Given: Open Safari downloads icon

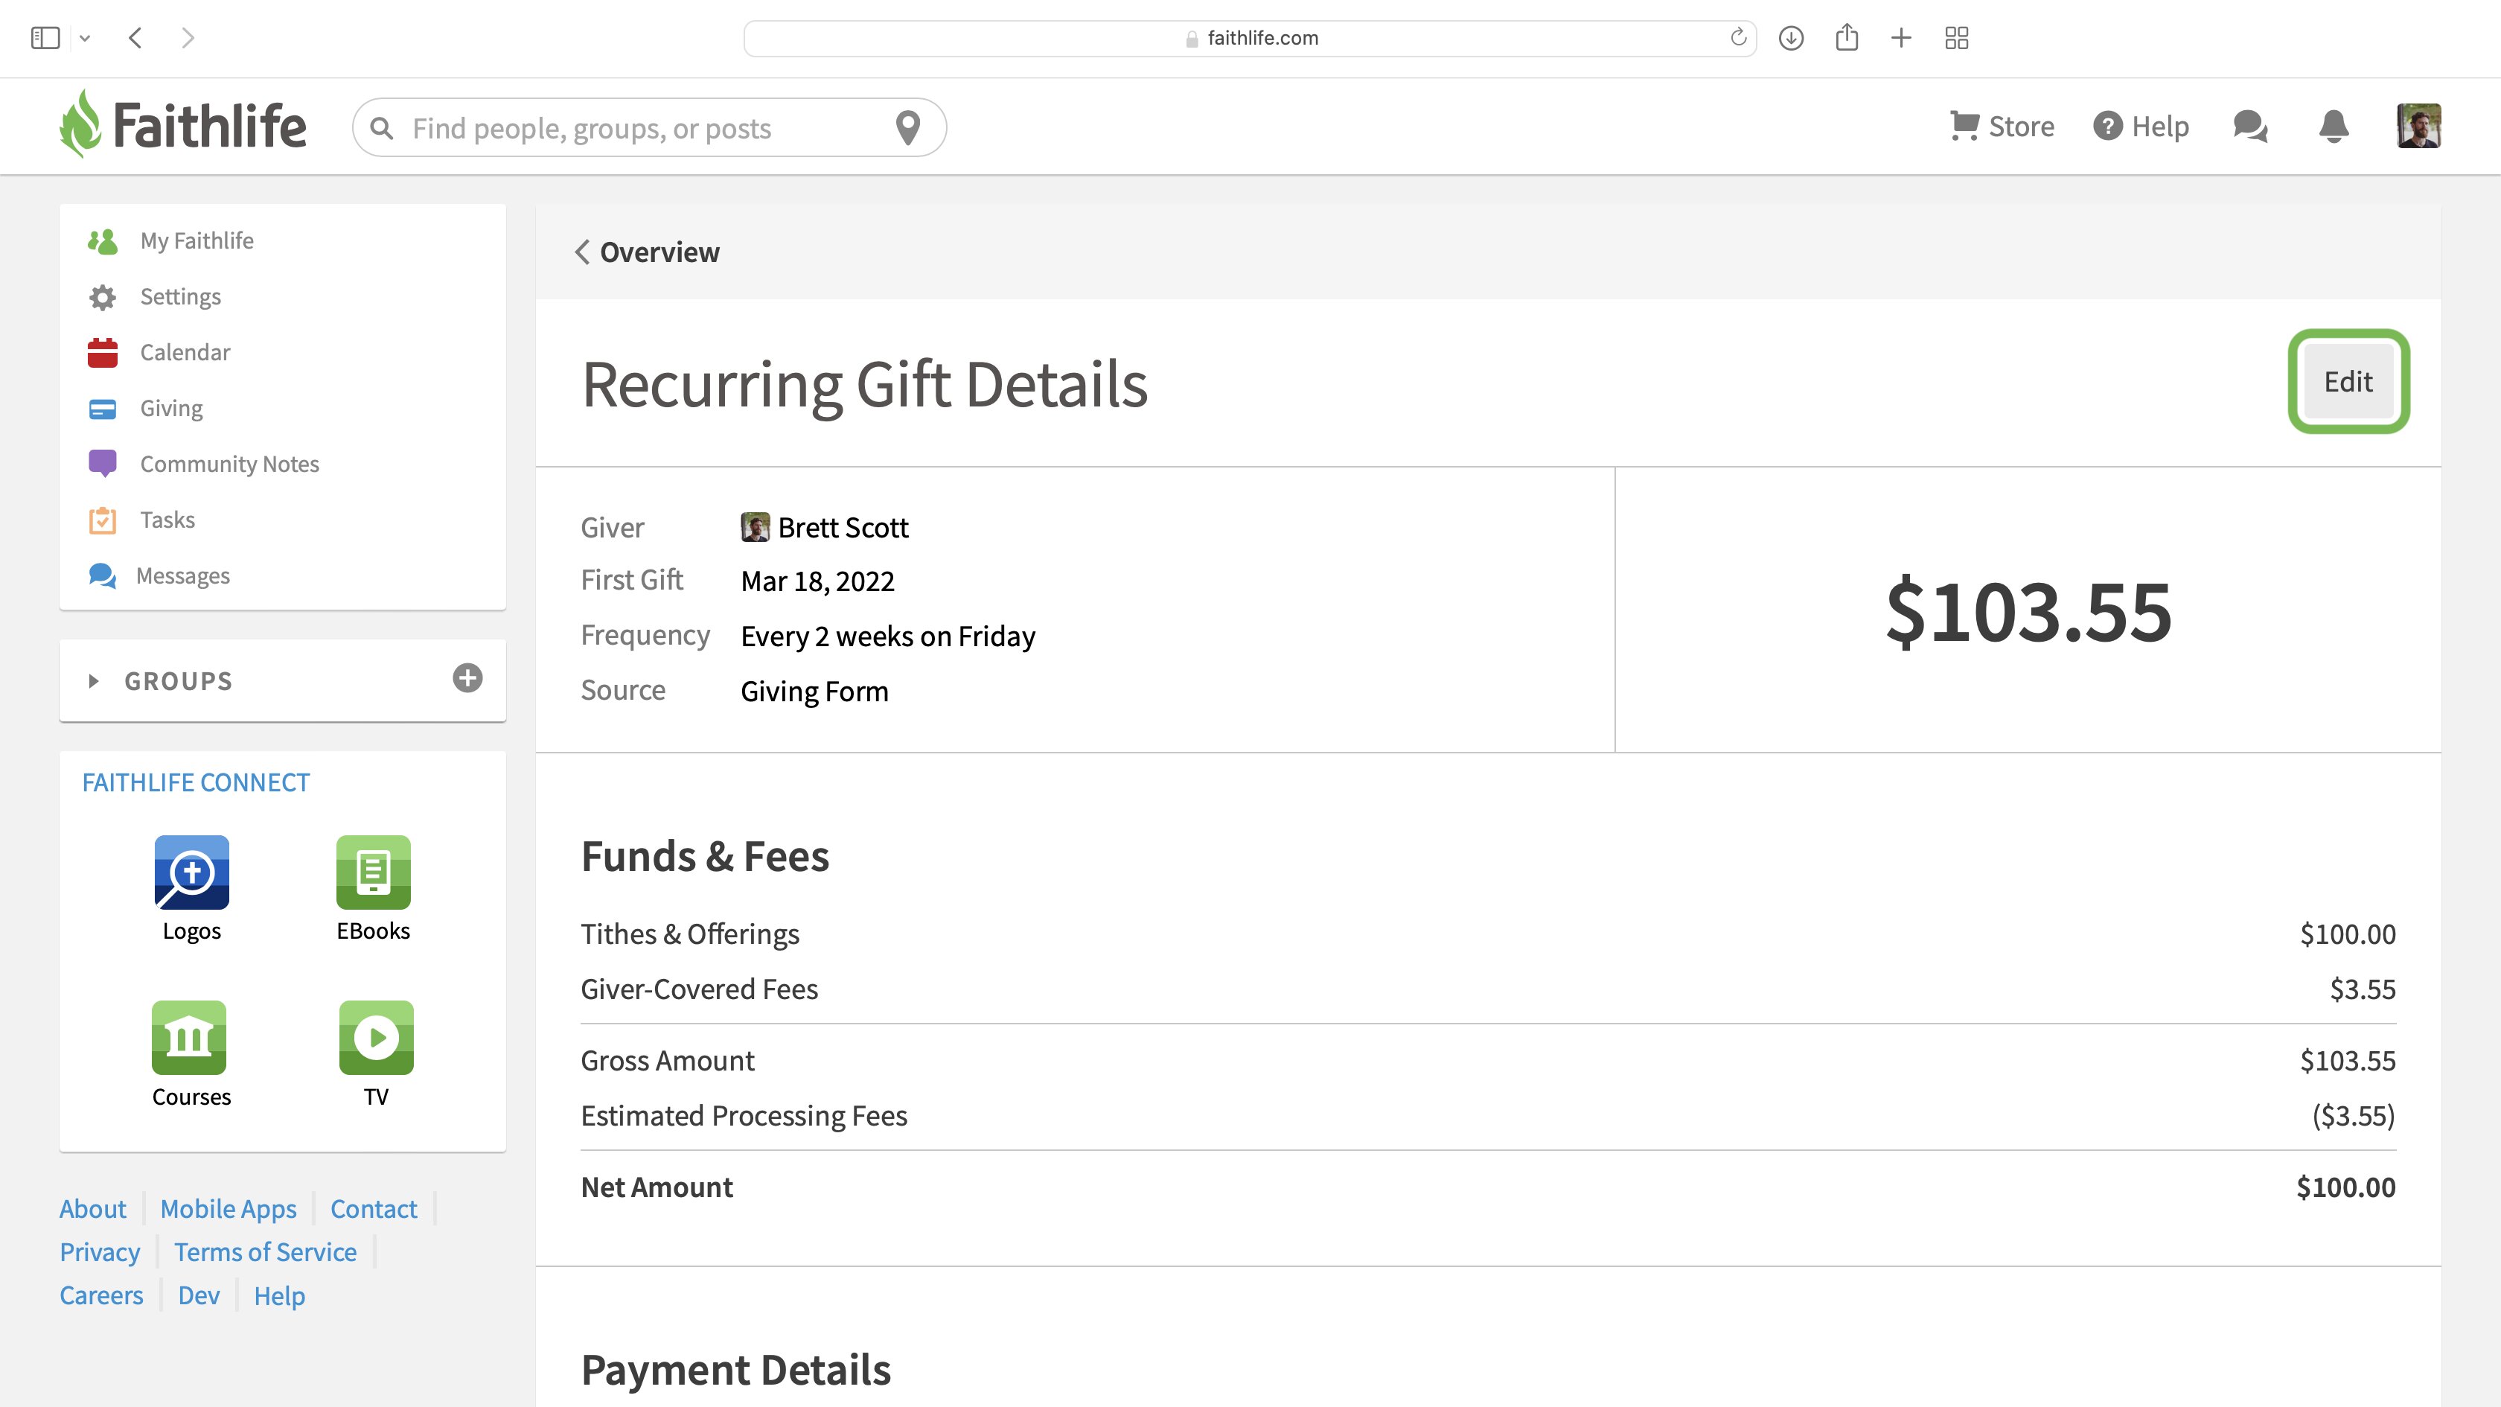Looking at the screenshot, I should tap(1792, 38).
